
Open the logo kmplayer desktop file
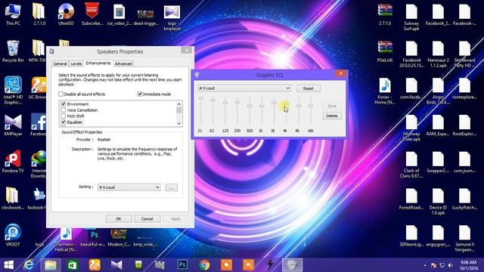click(172, 17)
